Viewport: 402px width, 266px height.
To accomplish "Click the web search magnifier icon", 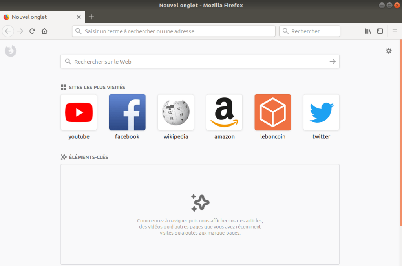I will 68,62.
